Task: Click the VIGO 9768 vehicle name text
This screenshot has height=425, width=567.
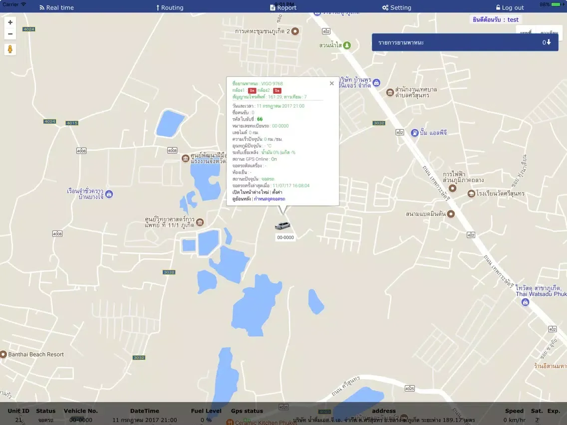Action: 272,83
